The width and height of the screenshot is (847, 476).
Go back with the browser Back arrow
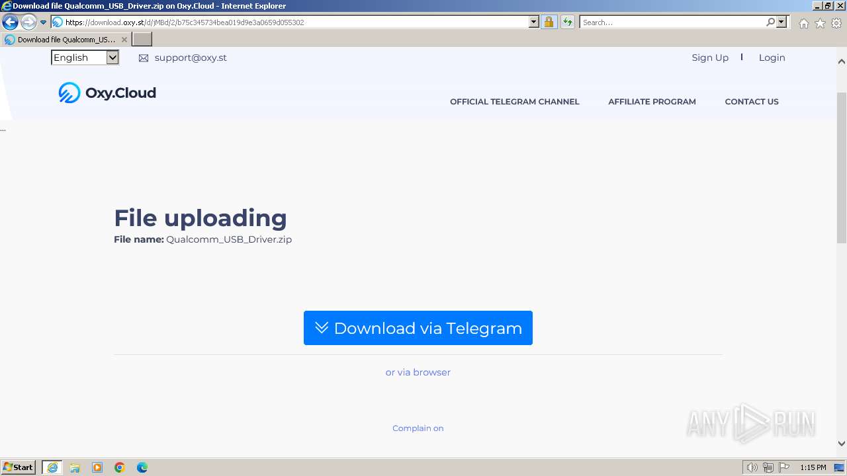[10, 22]
